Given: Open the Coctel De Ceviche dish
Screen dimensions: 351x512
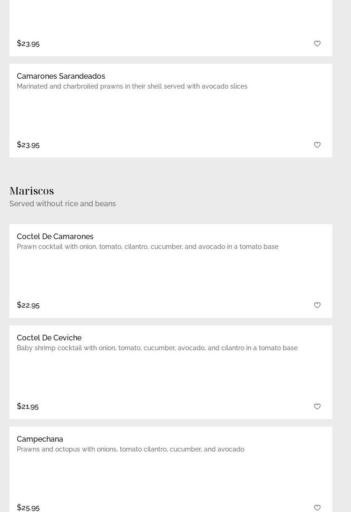Looking at the screenshot, I should click(x=49, y=338).
